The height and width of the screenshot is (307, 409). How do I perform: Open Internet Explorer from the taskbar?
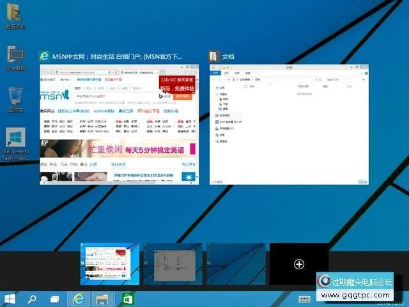(79, 299)
